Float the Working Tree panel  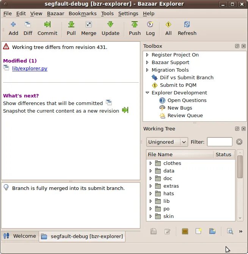click(x=237, y=129)
